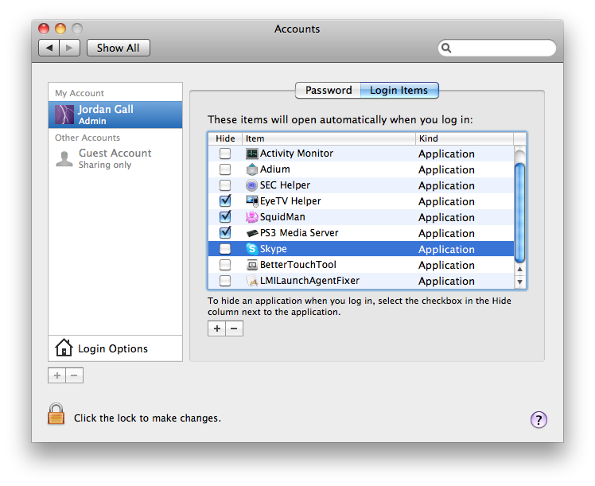This screenshot has height=486, width=595.
Task: Toggle Hide checkbox for SEC Helper
Action: tap(225, 185)
